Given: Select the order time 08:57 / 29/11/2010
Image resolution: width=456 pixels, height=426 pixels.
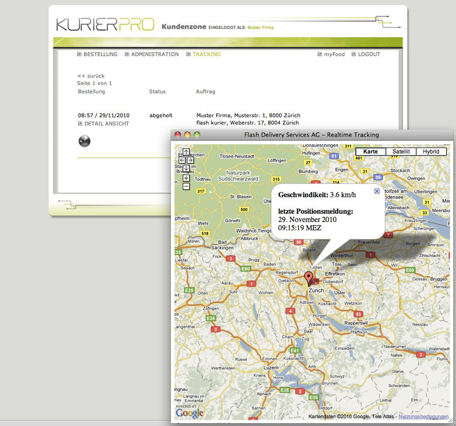Looking at the screenshot, I should click(x=104, y=115).
